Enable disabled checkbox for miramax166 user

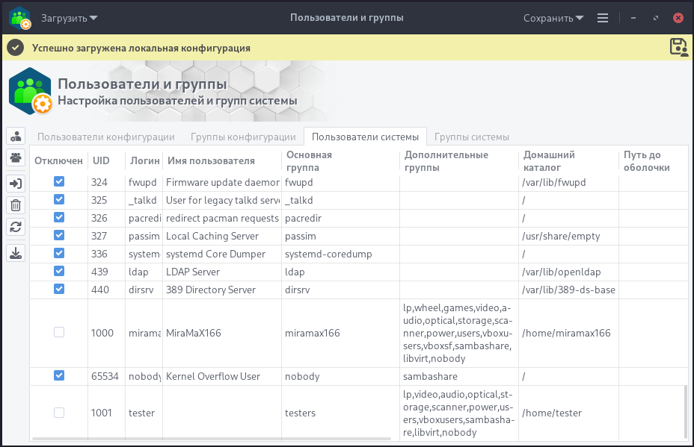(x=59, y=332)
